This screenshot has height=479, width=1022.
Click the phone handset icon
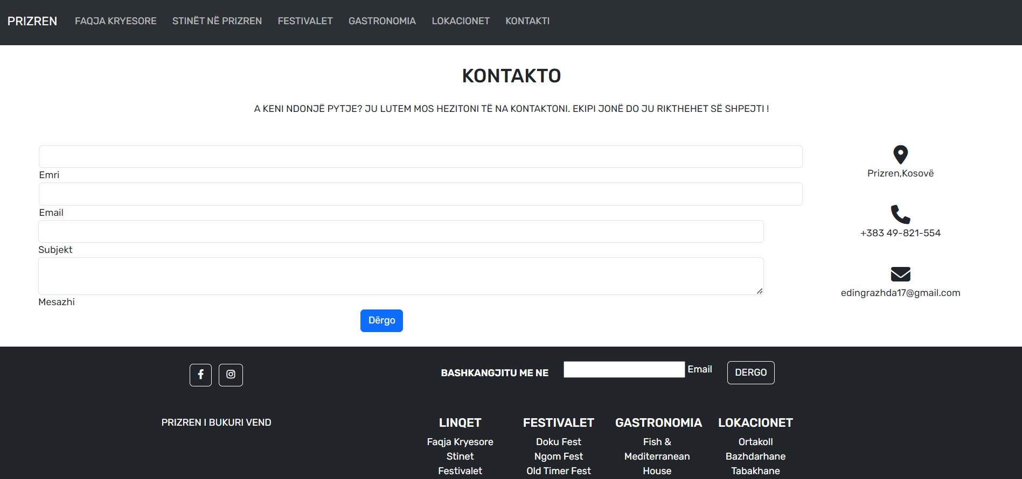pyautogui.click(x=900, y=214)
